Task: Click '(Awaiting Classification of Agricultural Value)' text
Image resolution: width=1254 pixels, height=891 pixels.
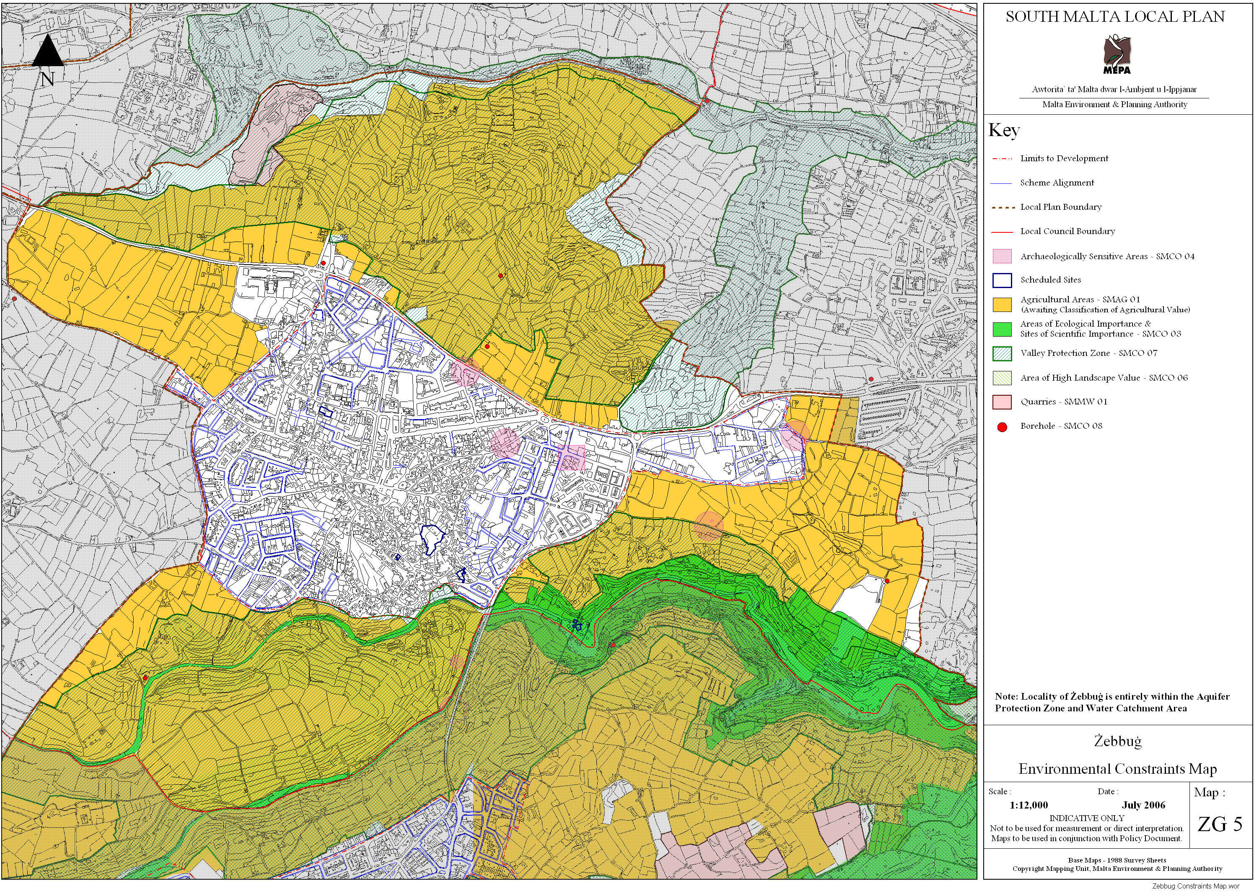Action: click(1105, 310)
